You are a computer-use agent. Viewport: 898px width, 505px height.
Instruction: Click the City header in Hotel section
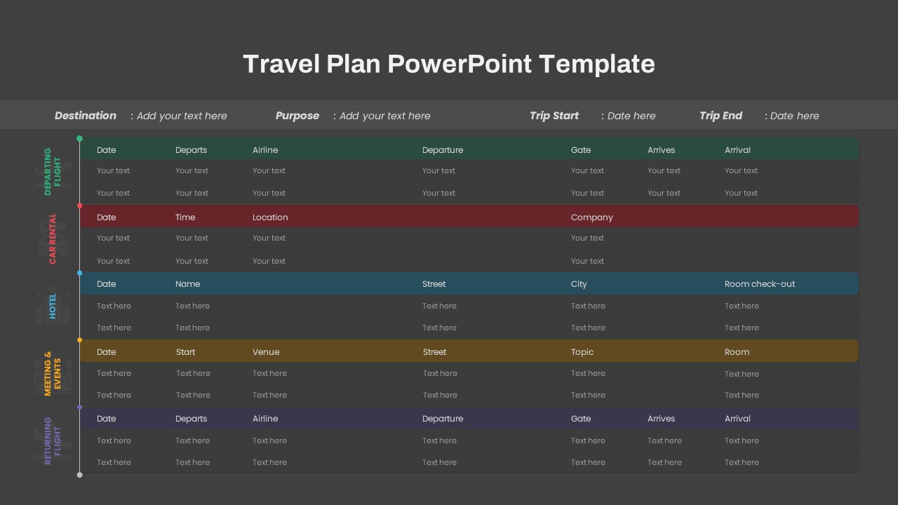[x=579, y=284]
